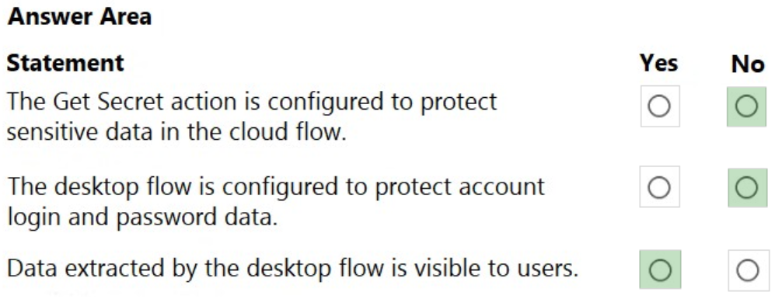782x299 pixels.
Task: Click the Statement column header
Action: (65, 63)
